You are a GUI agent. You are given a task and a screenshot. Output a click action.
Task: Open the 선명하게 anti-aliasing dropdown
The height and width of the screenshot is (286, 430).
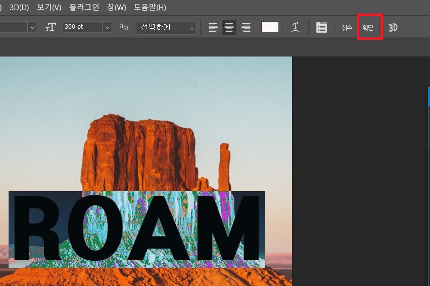(x=166, y=28)
